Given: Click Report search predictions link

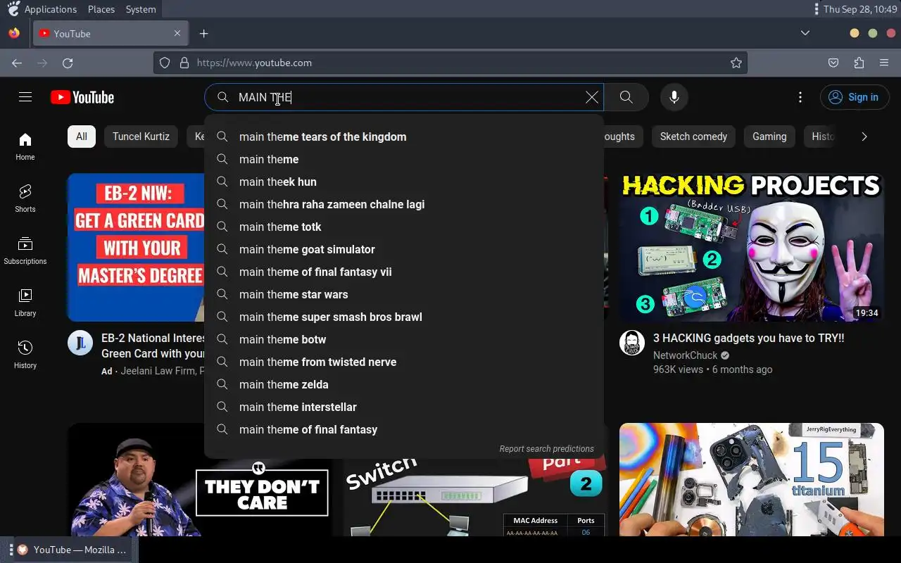Looking at the screenshot, I should [546, 448].
